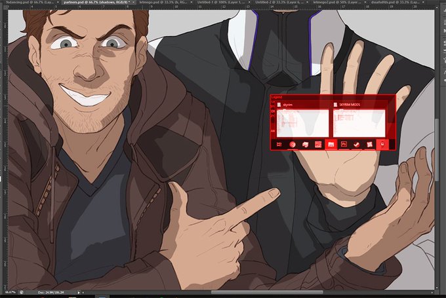Open the status bar Doc info arrow menu
Image resolution: width=446 pixels, height=298 pixels.
tap(79, 292)
